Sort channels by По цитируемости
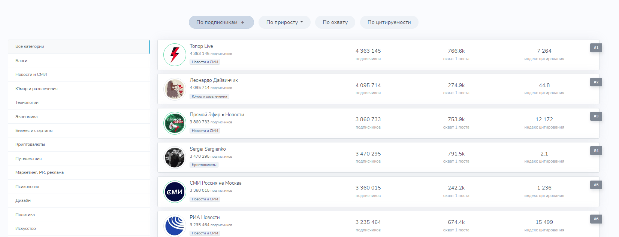This screenshot has height=237, width=619. coord(389,22)
